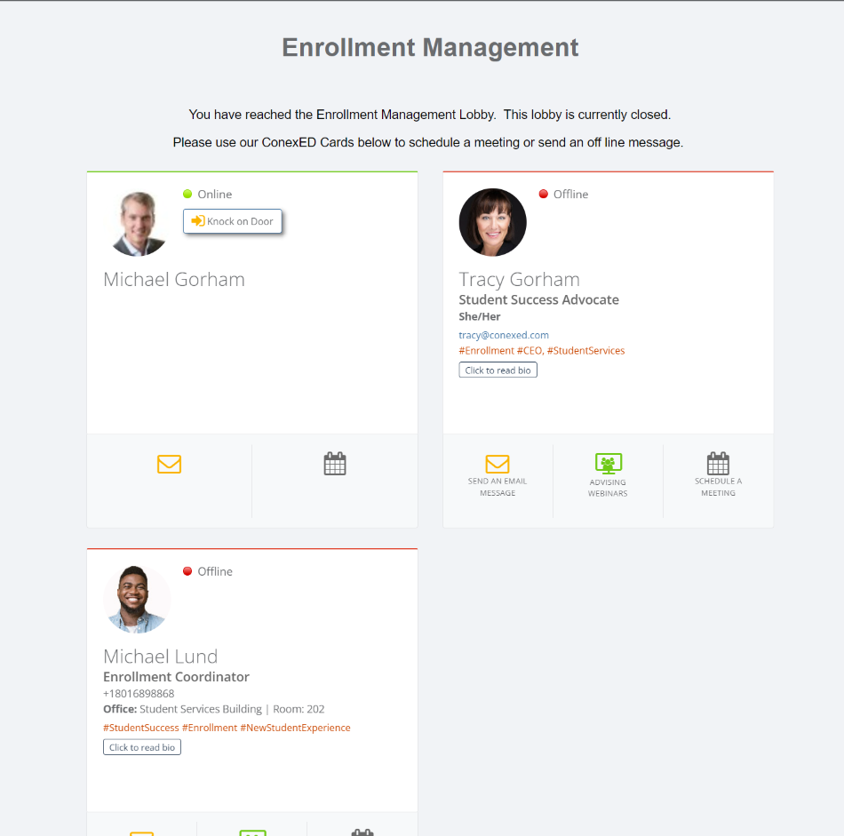Viewport: 844px width, 836px height.
Task: Click the #NewStudentExperience hashtag
Action: click(295, 728)
